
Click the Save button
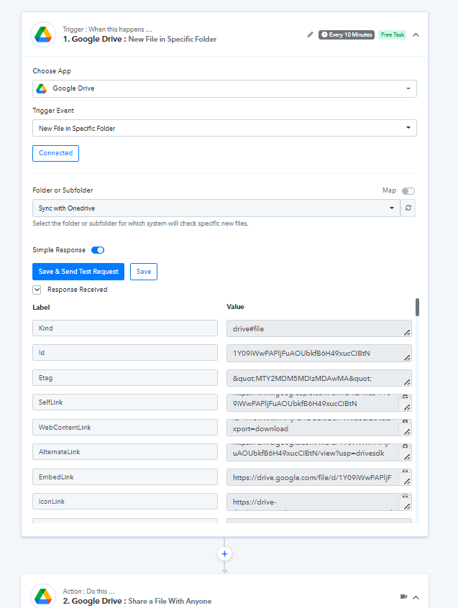pos(144,272)
